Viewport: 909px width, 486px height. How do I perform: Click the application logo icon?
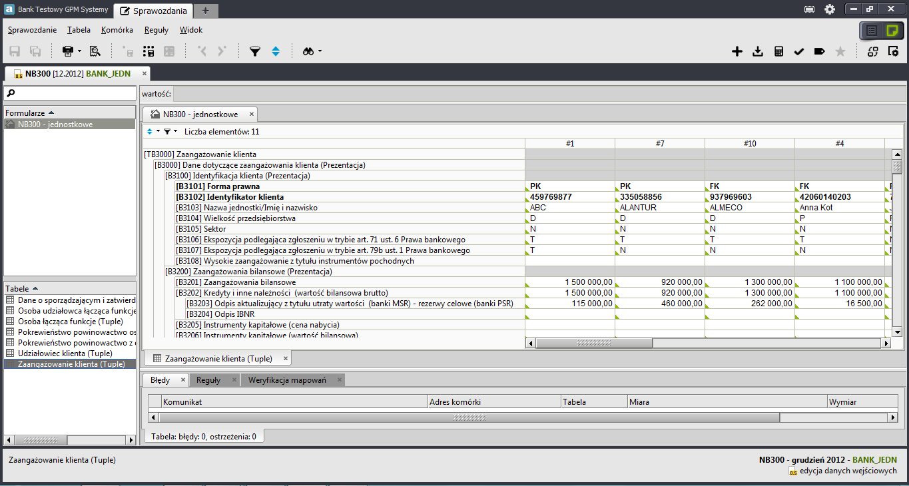point(9,9)
